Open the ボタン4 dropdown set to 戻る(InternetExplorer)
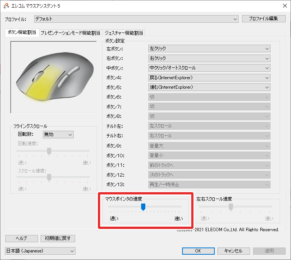 209,78
